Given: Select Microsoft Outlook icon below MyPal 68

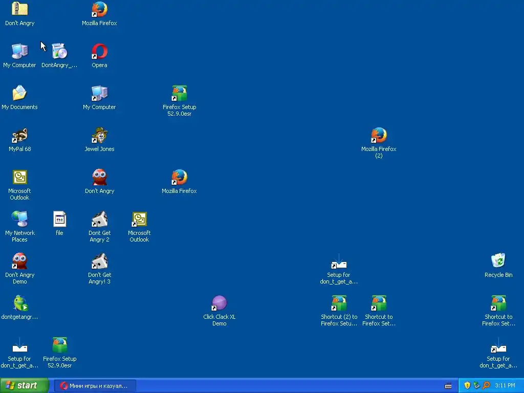Looking at the screenshot, I should [20, 177].
